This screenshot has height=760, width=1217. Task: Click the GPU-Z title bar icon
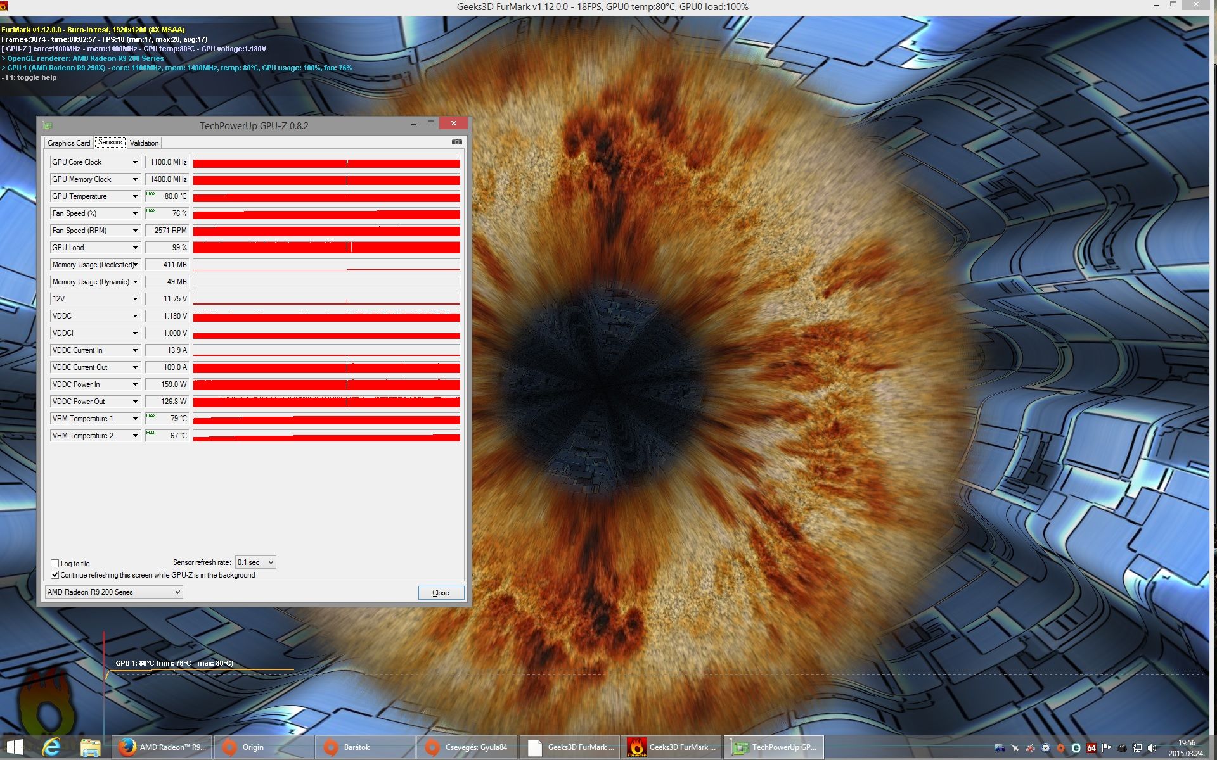click(x=48, y=125)
